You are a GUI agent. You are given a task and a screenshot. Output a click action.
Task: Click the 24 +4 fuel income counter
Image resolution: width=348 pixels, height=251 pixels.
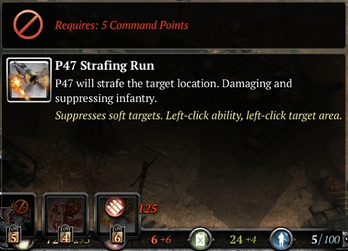243,240
